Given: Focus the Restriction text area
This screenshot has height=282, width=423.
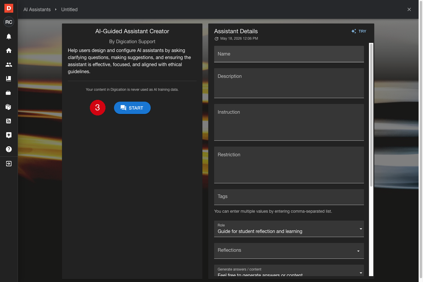Looking at the screenshot, I should pyautogui.click(x=289, y=165).
